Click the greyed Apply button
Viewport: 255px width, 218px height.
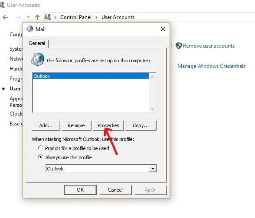(150, 190)
